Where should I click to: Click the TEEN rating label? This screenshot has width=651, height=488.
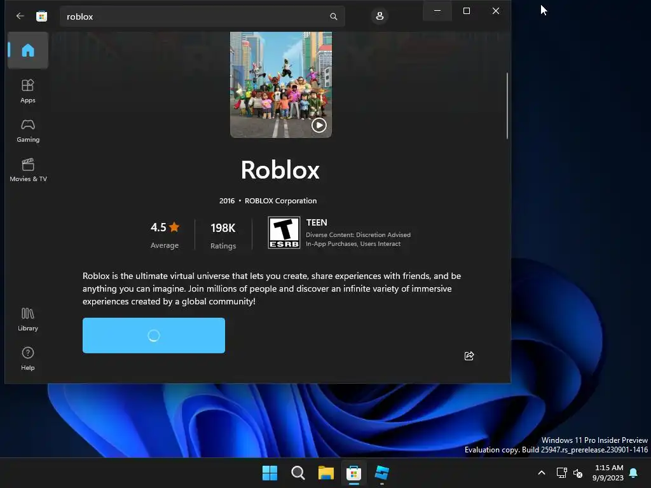pos(317,222)
